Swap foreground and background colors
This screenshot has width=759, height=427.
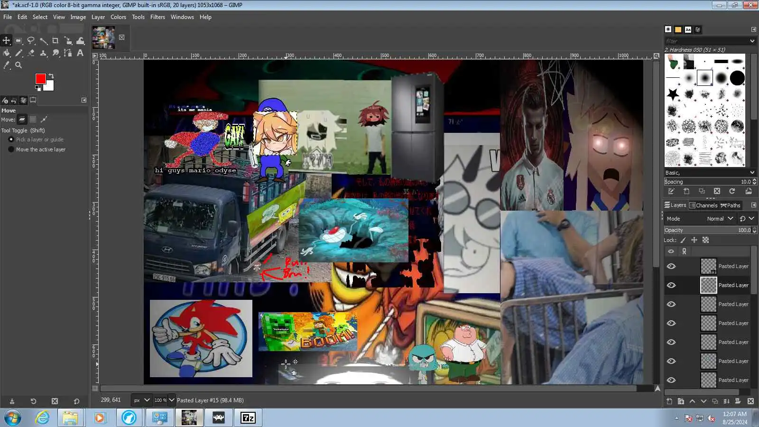(x=51, y=76)
